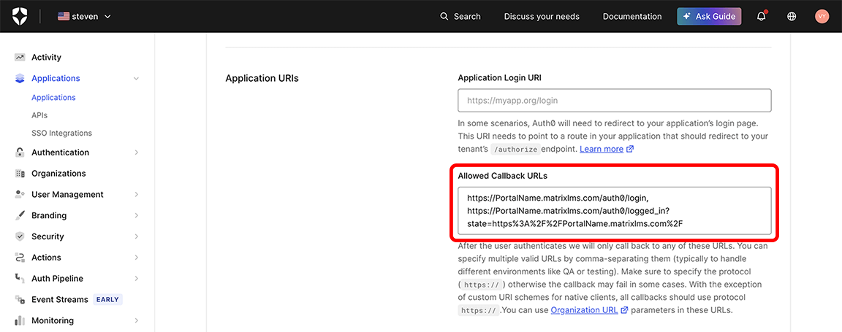Click external-link icon beside Learn more
842x332 pixels.
coord(631,149)
